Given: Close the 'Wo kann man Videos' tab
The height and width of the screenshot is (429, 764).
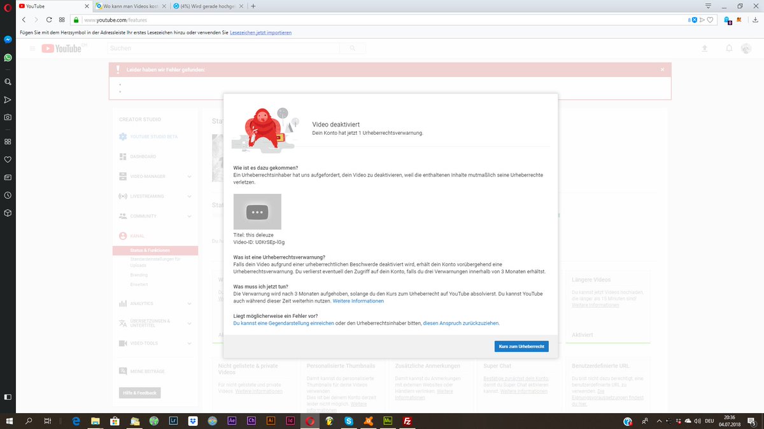Looking at the screenshot, I should [x=163, y=6].
